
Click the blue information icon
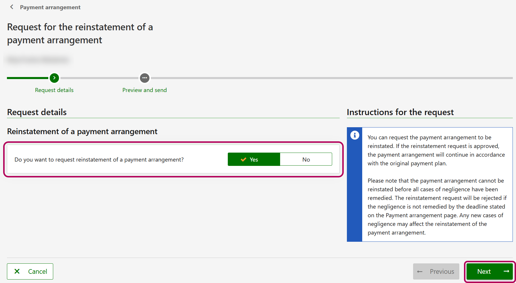click(355, 135)
